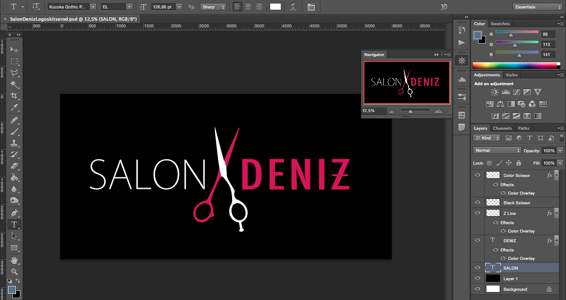Select the Blur tool
Screen dimensions: 566x300
[14, 189]
